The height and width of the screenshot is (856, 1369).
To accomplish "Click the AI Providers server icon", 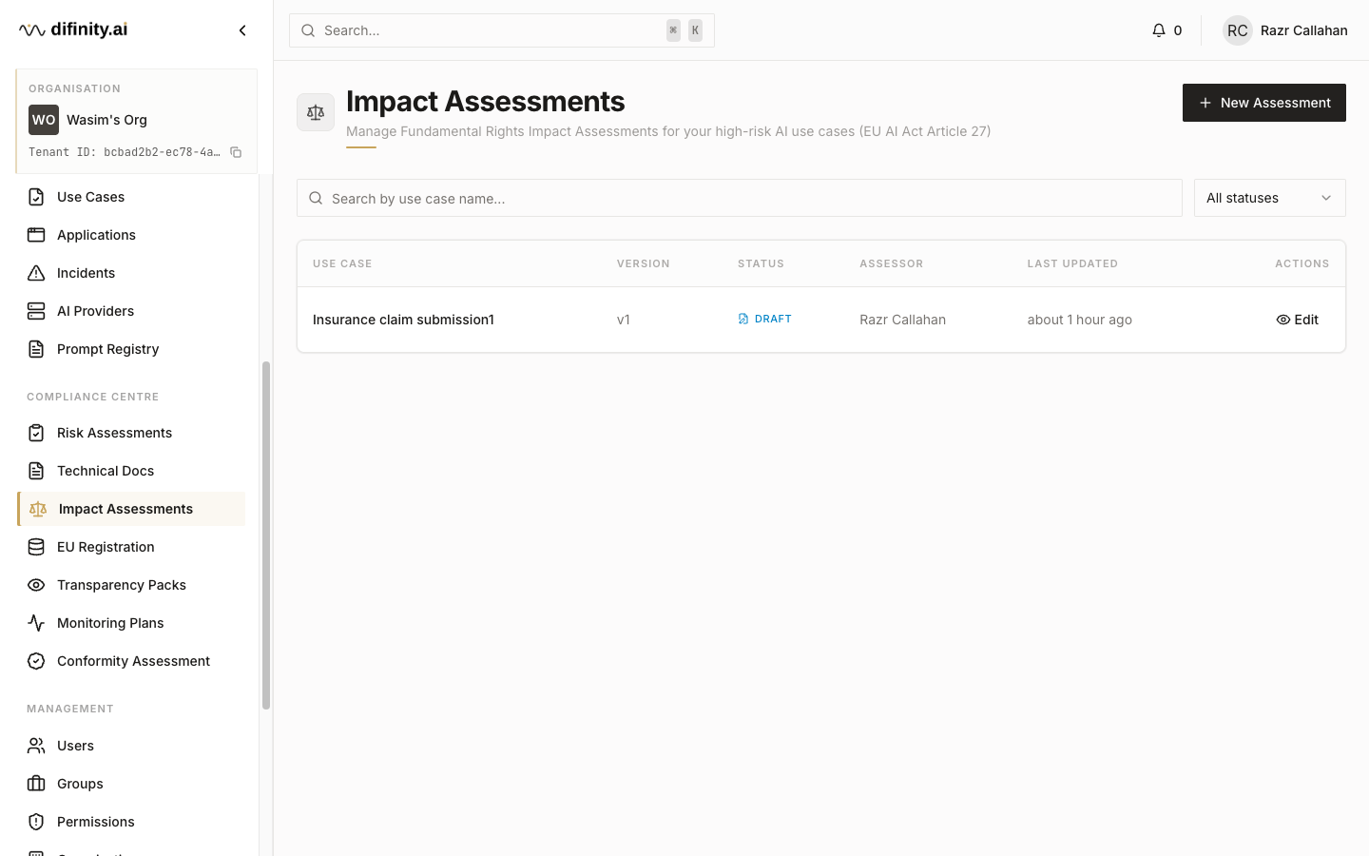I will [36, 311].
